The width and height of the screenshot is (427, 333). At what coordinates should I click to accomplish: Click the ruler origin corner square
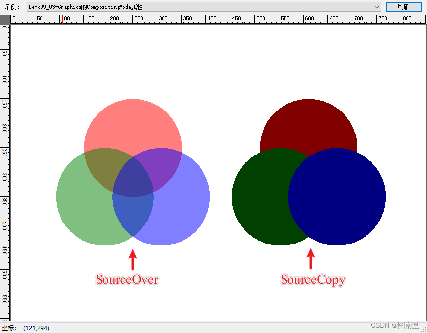5,19
